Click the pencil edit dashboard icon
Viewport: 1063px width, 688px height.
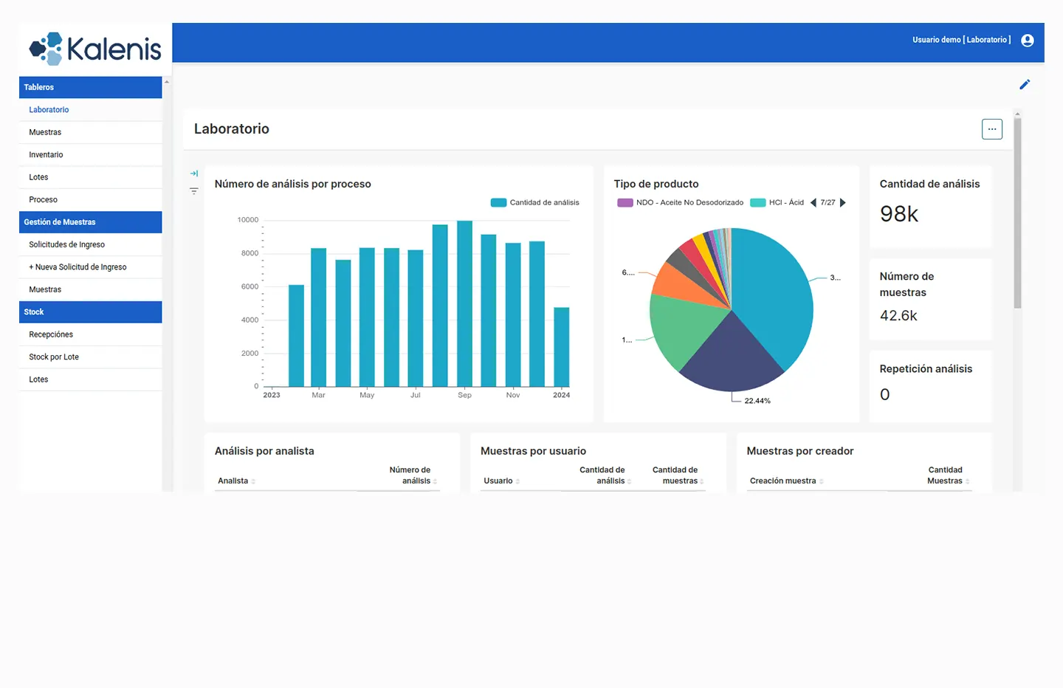(1025, 85)
